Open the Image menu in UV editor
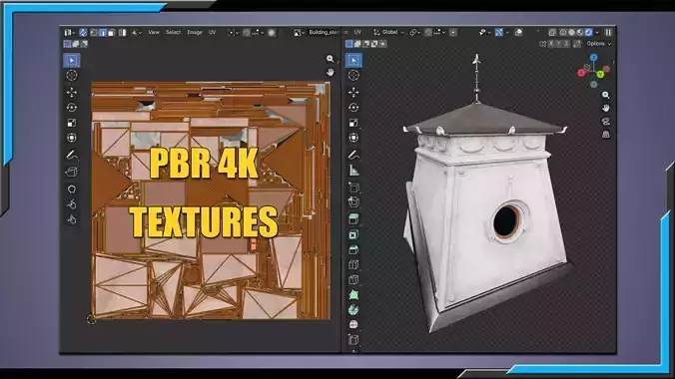 coord(195,32)
